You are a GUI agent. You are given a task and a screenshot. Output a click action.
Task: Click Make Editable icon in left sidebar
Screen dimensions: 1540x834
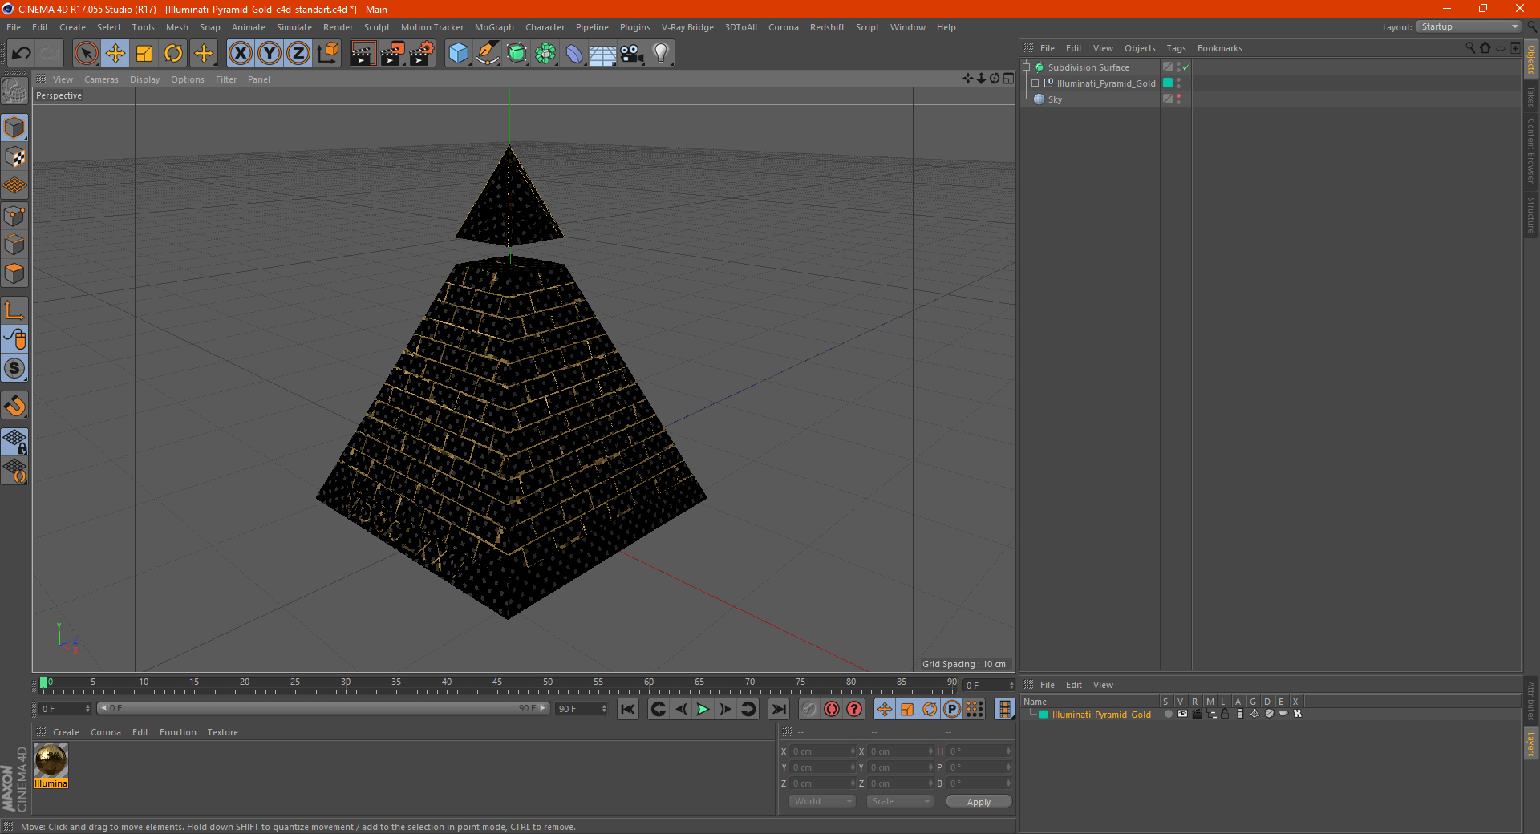click(14, 91)
